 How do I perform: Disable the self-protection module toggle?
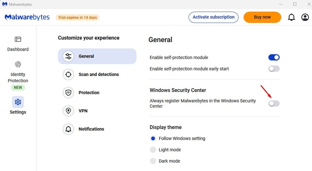click(x=274, y=58)
